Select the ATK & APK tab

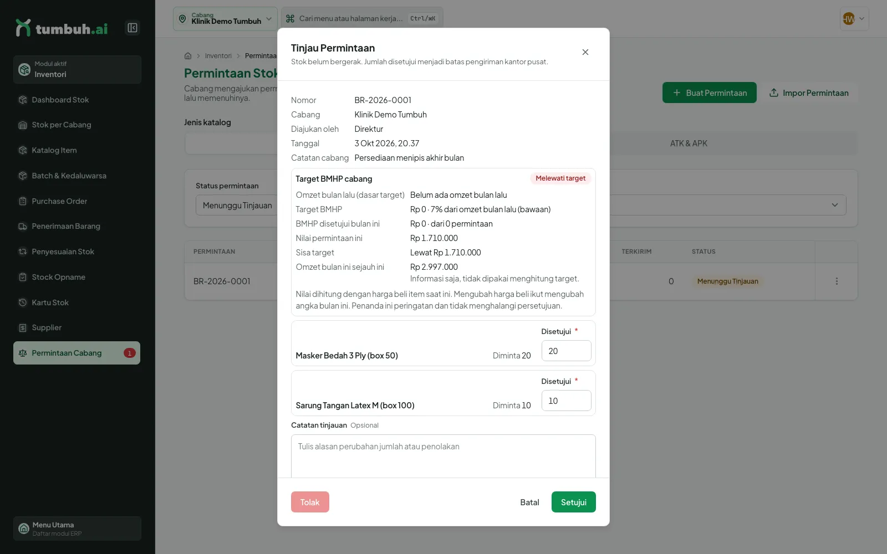pos(689,143)
